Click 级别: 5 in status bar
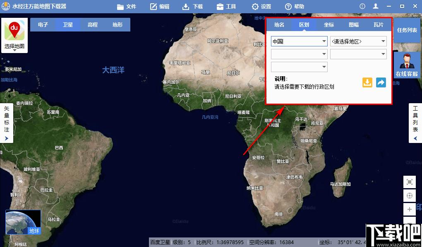 tap(182, 242)
